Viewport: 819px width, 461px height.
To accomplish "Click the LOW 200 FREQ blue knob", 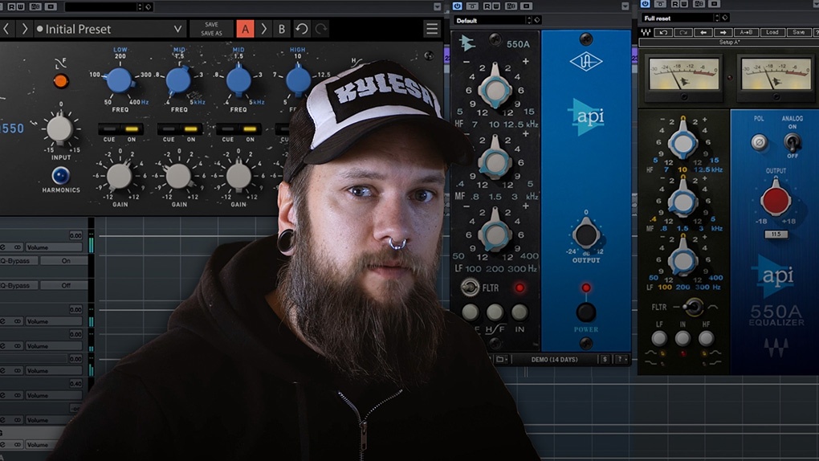I will (x=119, y=80).
